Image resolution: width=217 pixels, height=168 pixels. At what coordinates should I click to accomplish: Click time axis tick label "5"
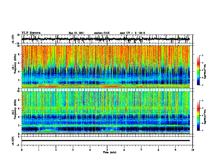(107, 150)
